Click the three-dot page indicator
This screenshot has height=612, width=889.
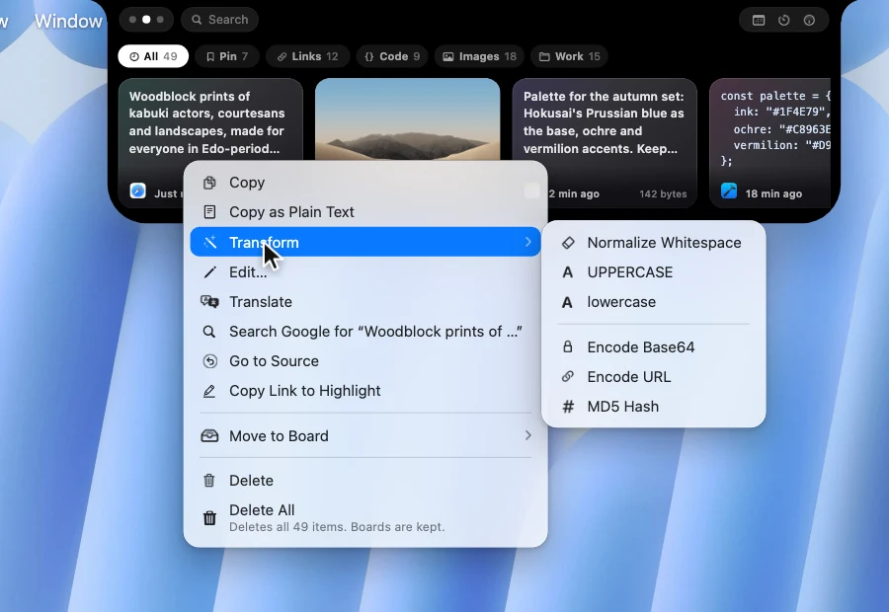tap(146, 20)
